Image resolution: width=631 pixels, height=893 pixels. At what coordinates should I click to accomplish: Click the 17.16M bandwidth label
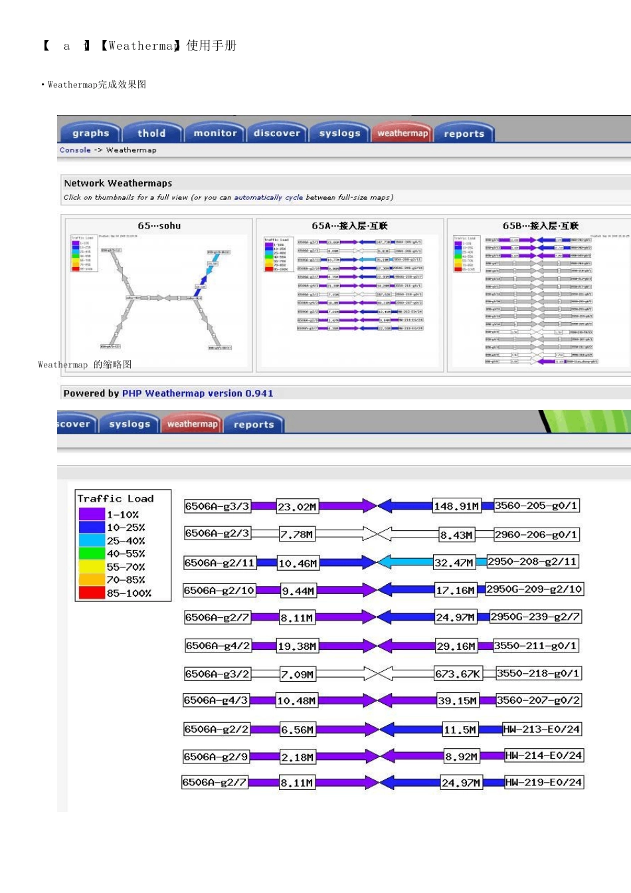[456, 590]
